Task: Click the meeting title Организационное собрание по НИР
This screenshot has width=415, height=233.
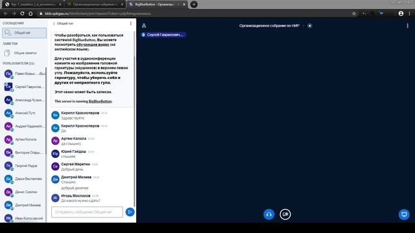Action: [269, 26]
